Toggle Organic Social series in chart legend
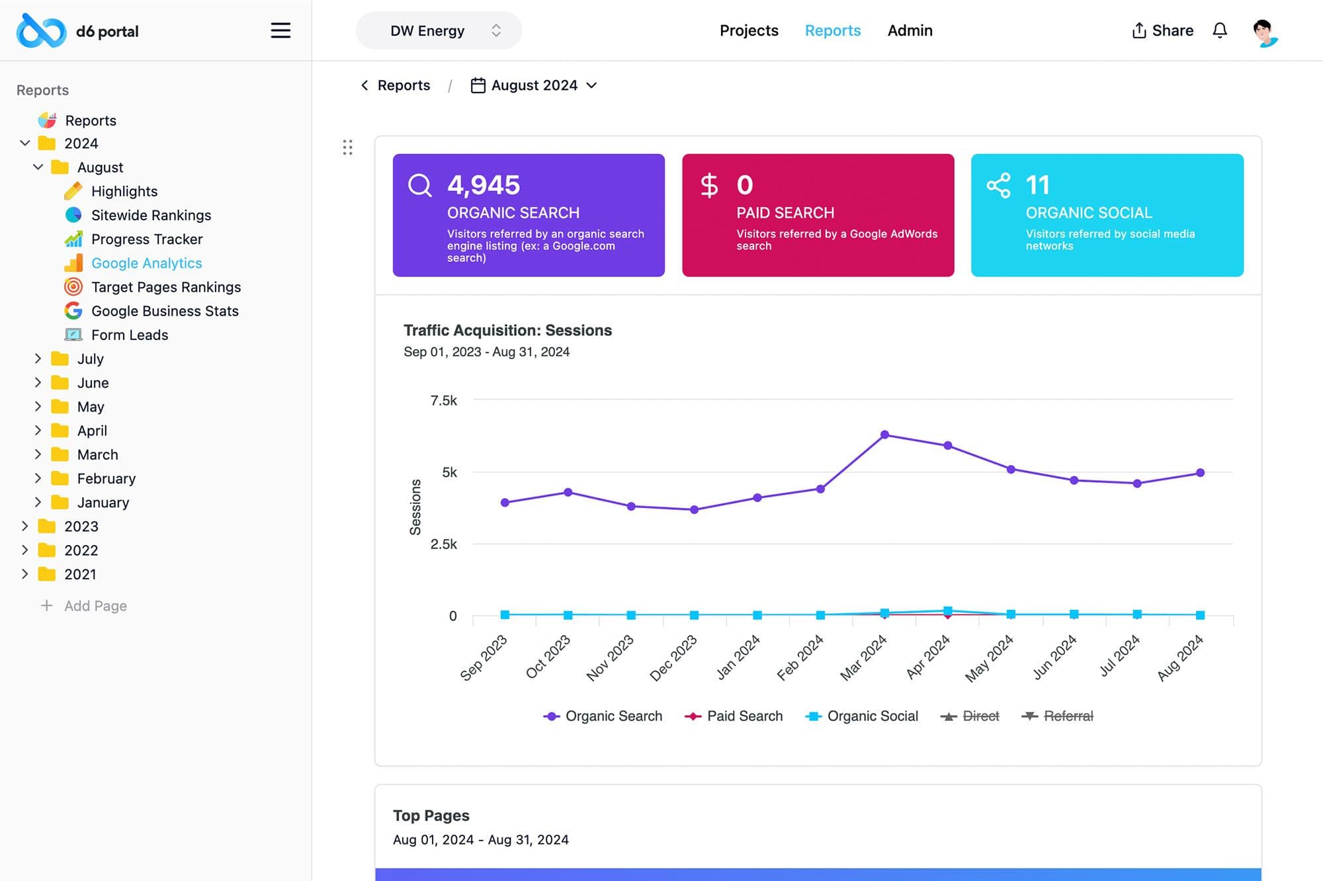This screenshot has width=1323, height=881. [861, 716]
